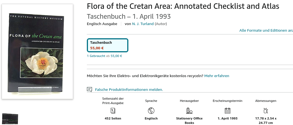Click the Flora of the Cretan Area title

point(183,6)
